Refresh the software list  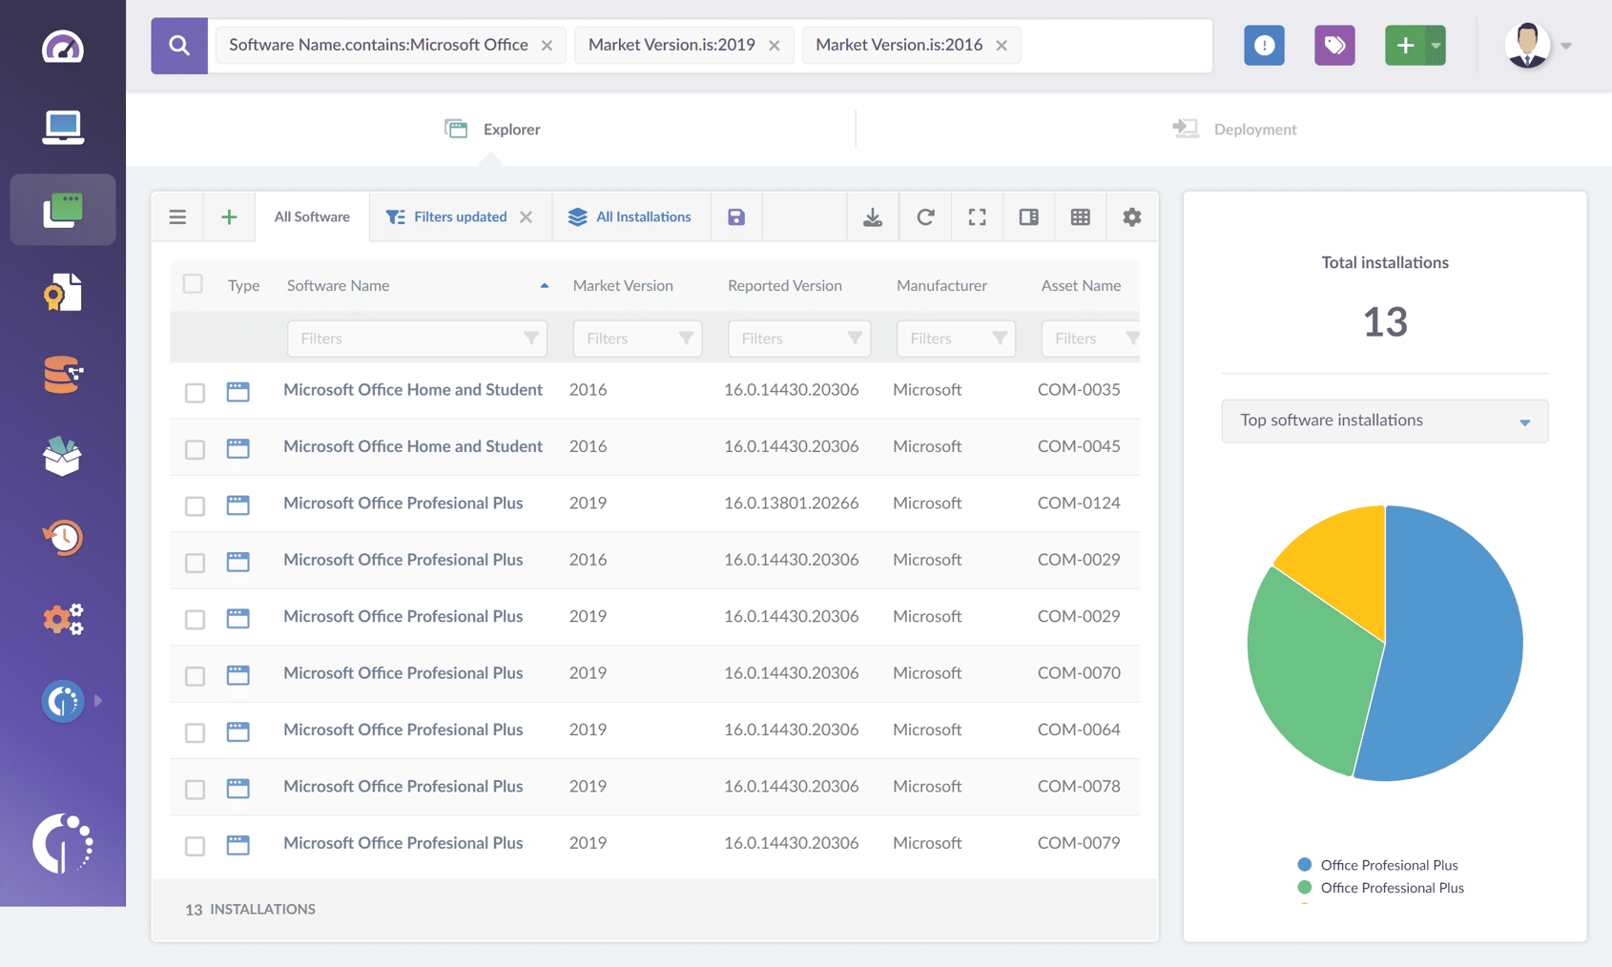tap(925, 217)
